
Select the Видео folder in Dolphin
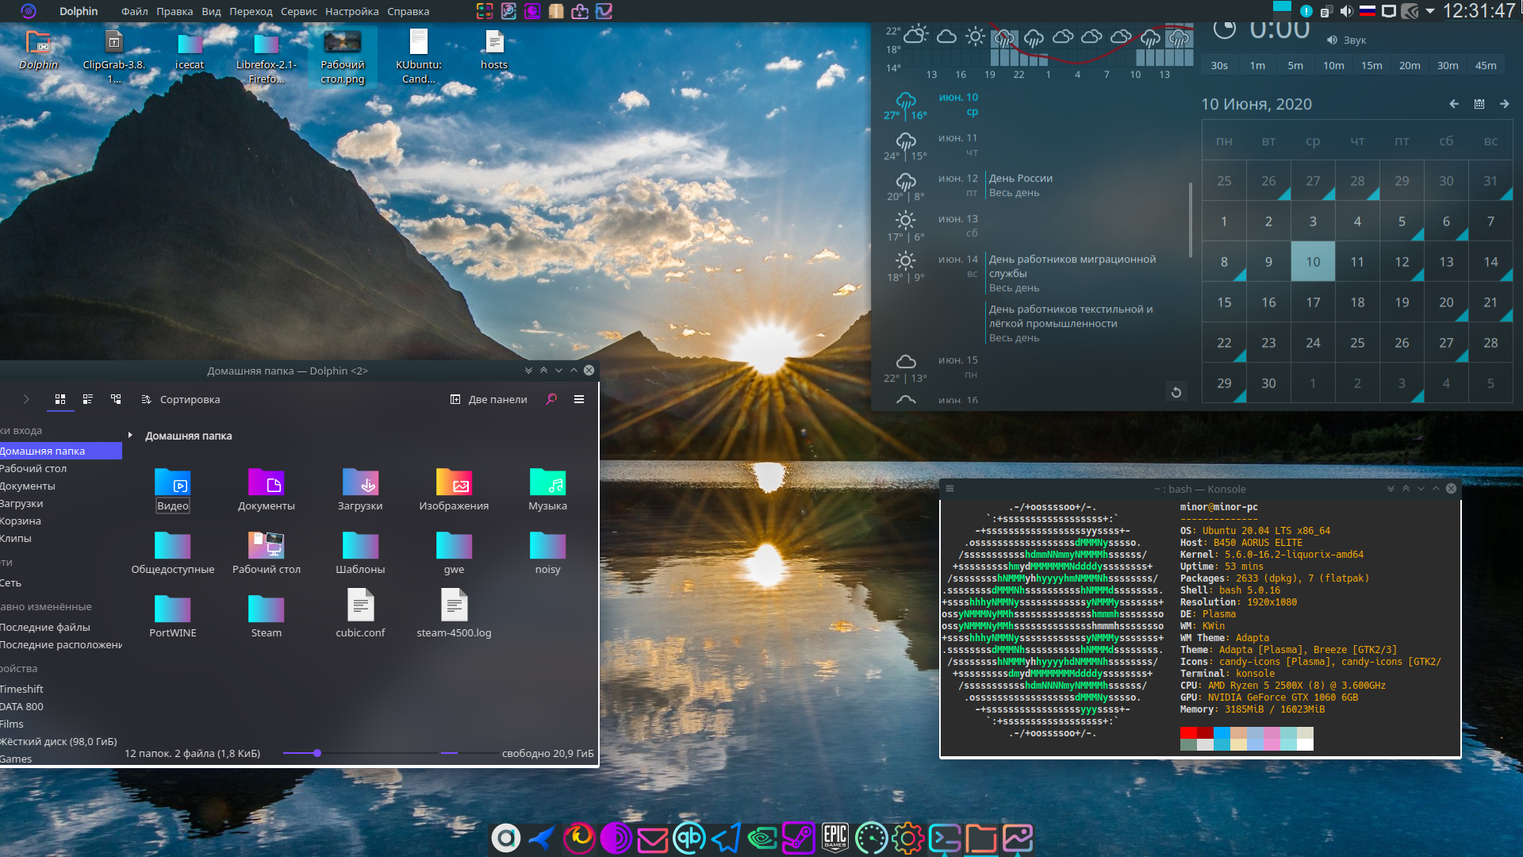(172, 490)
